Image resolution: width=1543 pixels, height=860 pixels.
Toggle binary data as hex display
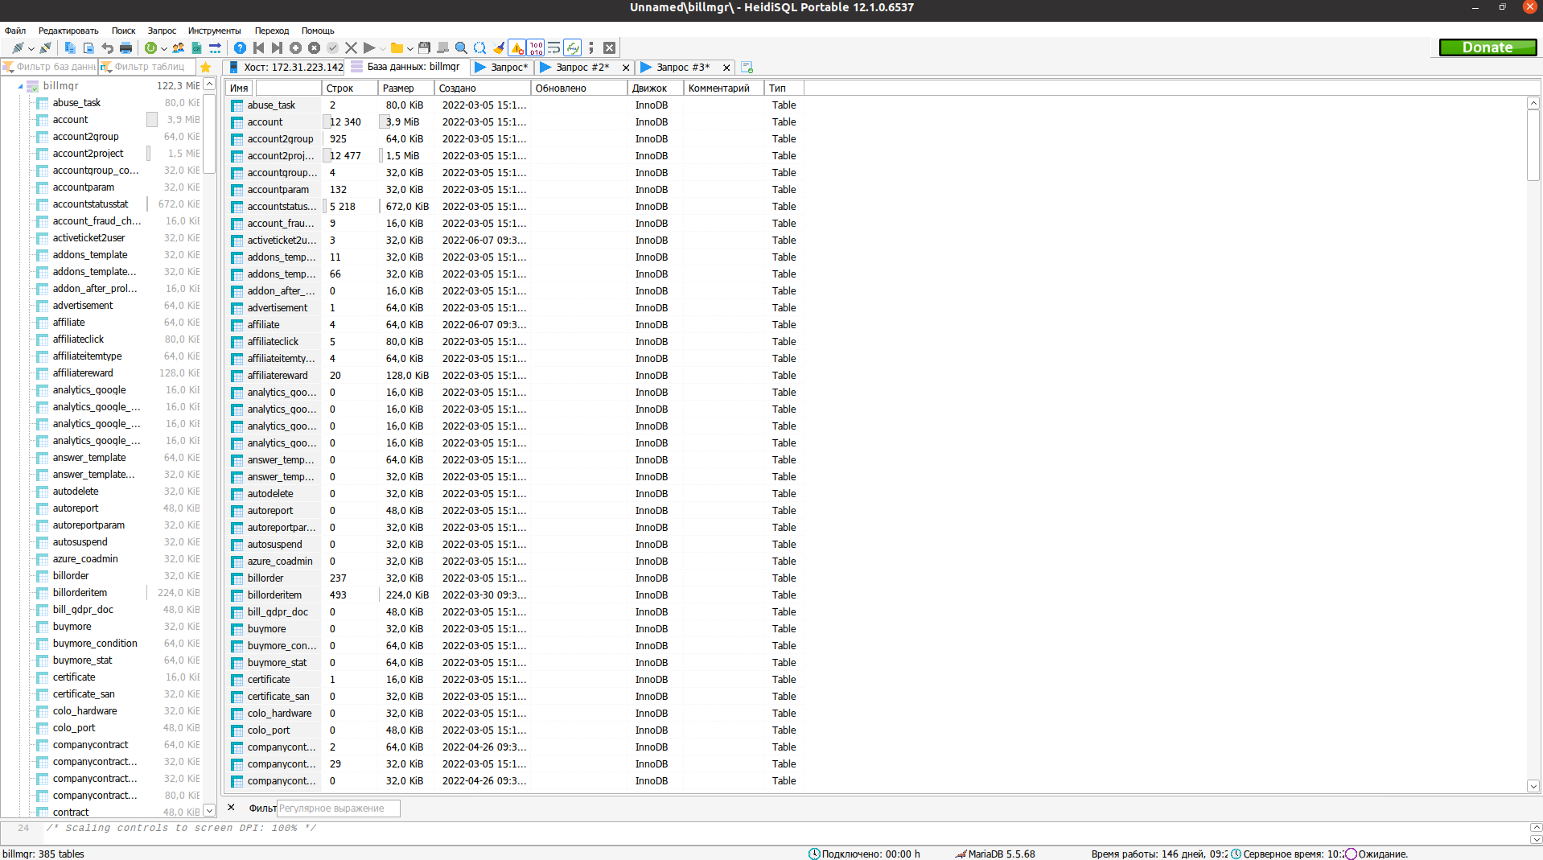tap(536, 48)
